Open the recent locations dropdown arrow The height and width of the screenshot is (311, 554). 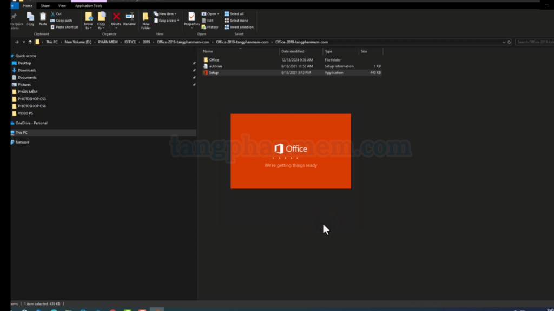24,42
